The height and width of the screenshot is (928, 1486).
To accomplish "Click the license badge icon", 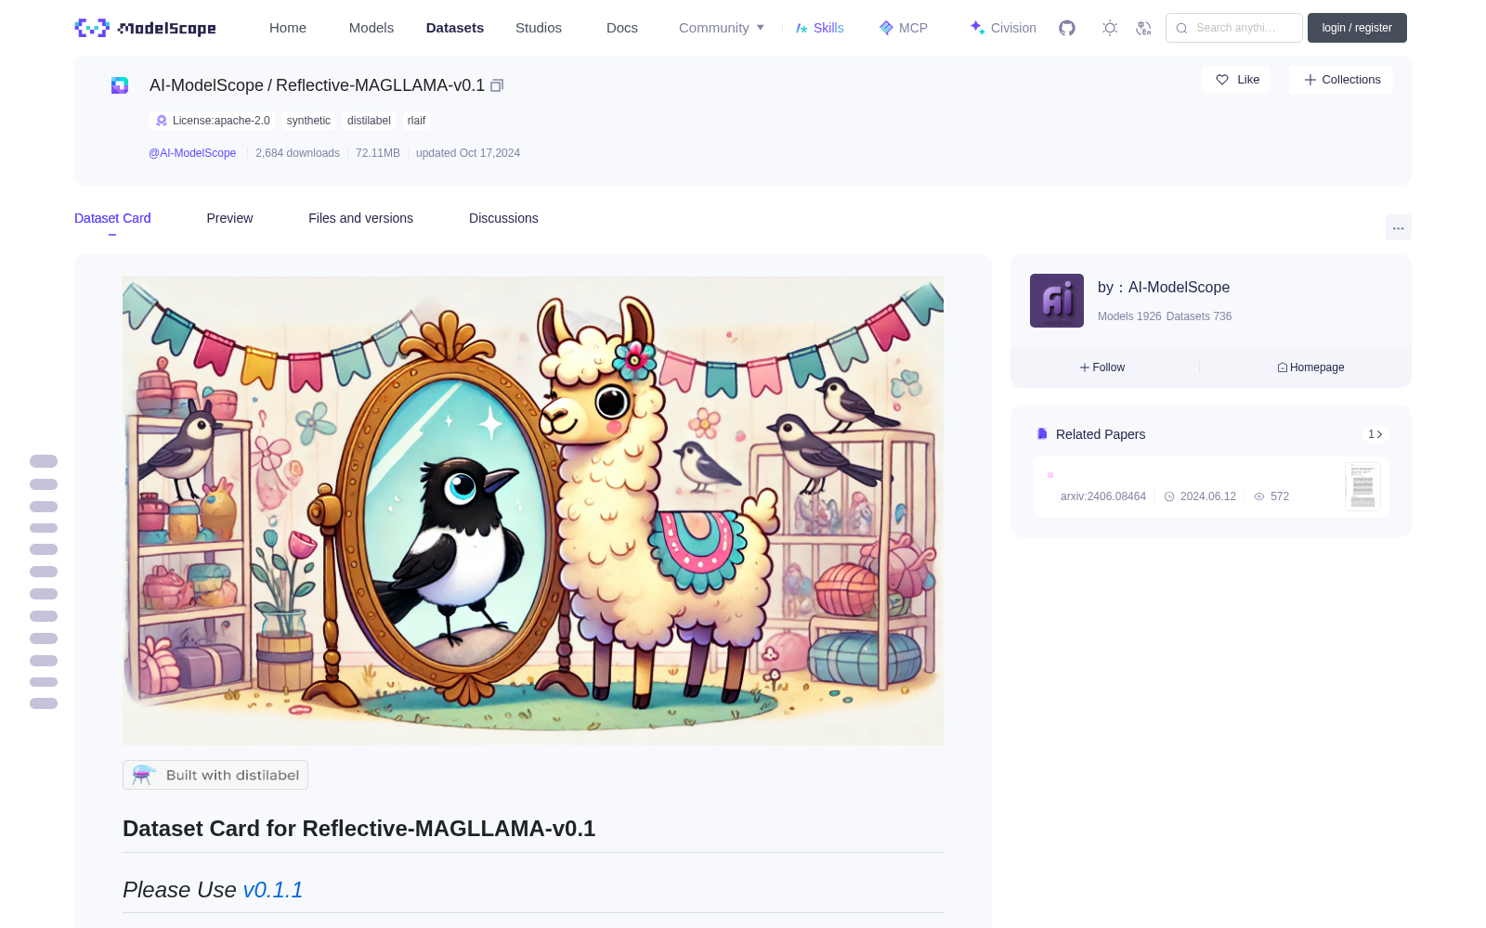I will click(x=162, y=121).
